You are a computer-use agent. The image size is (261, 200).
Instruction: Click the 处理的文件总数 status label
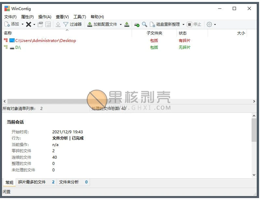pos(106,109)
